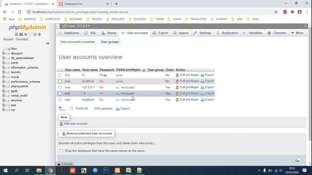Tick the Check all checkbox
This screenshot has width=312, height=175.
tap(71, 108)
